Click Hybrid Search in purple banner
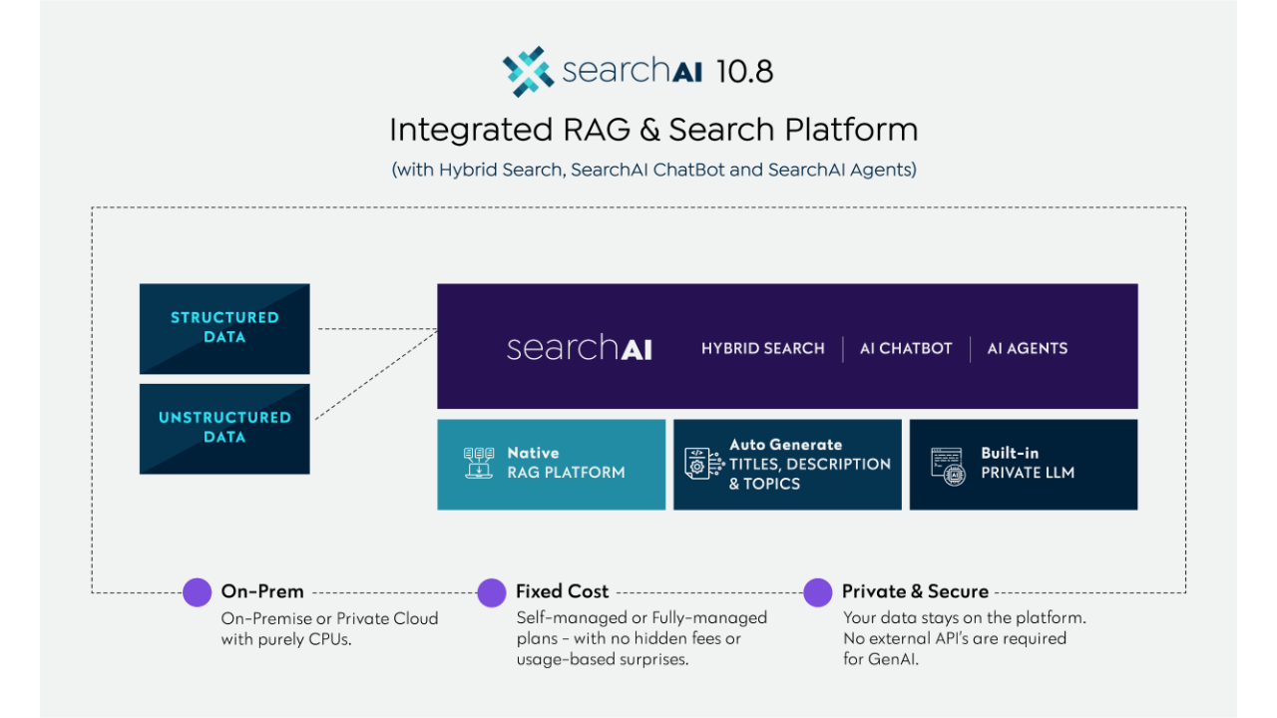 click(x=763, y=348)
